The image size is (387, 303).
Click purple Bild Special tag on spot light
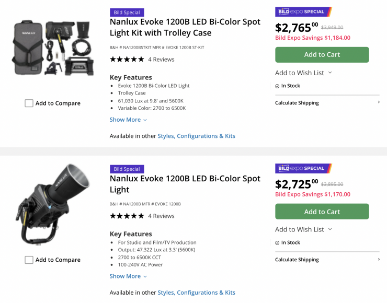[x=127, y=169]
